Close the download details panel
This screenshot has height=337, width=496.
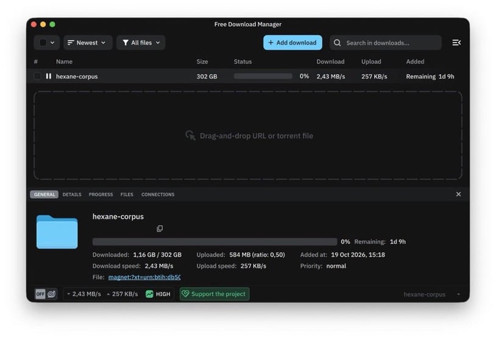point(458,194)
